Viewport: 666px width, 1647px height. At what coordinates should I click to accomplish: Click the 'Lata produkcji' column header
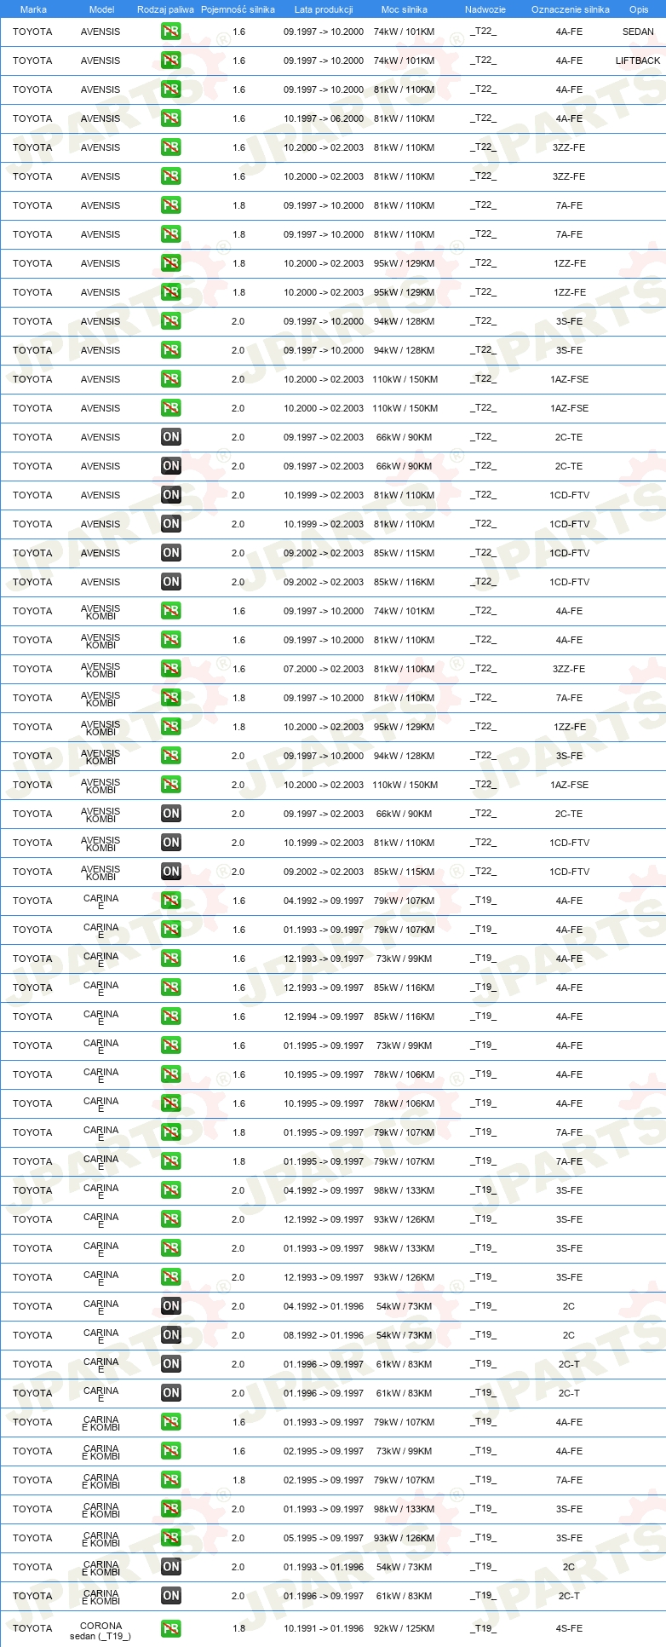(324, 9)
